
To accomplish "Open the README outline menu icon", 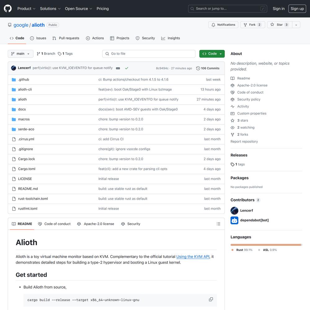I will tap(218, 224).
